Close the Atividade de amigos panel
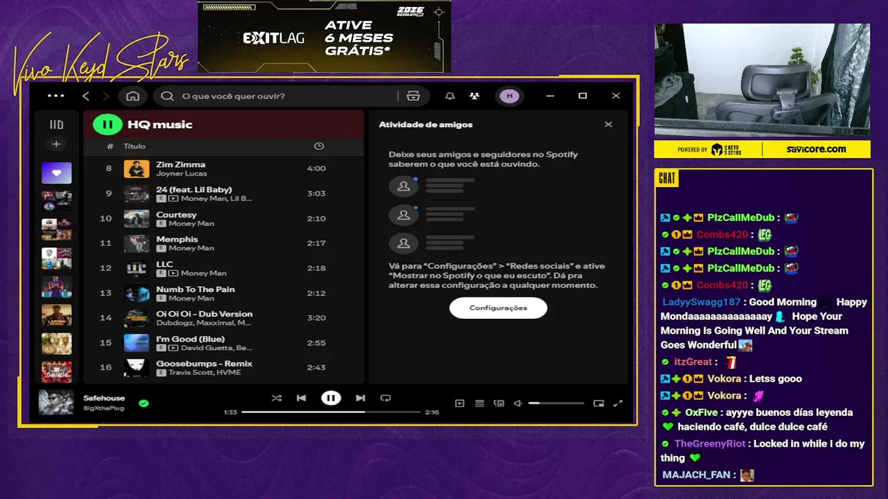This screenshot has height=499, width=888. click(608, 125)
